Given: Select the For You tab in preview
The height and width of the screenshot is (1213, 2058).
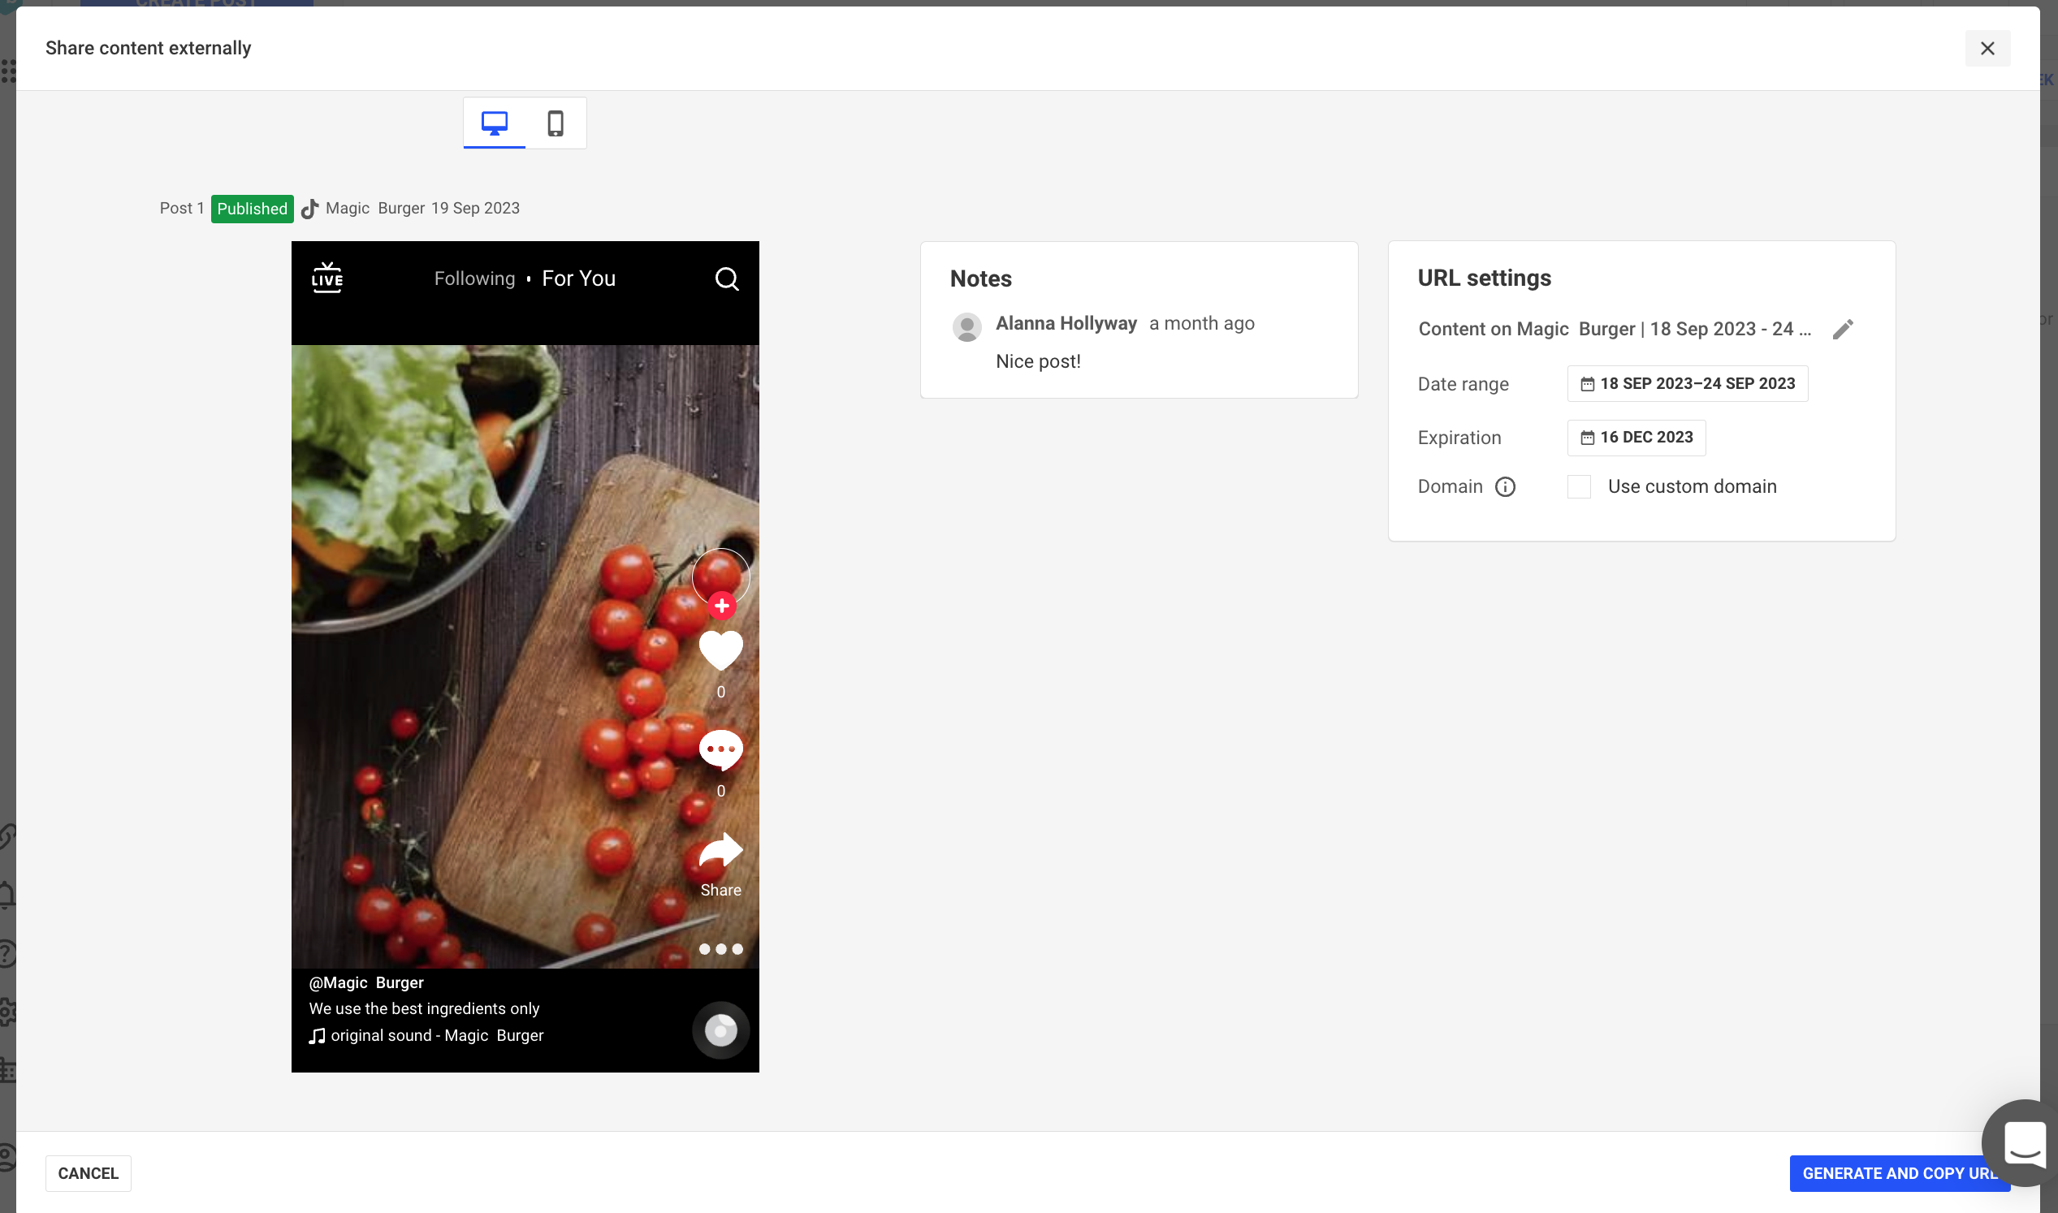Looking at the screenshot, I should tap(578, 278).
